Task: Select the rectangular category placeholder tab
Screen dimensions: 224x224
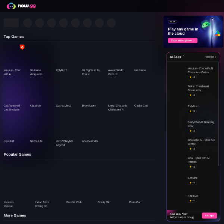Action: click(x=11, y=23)
